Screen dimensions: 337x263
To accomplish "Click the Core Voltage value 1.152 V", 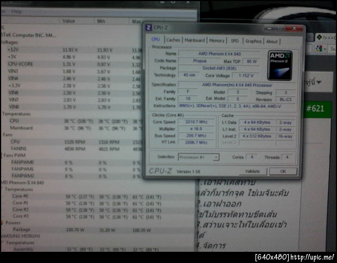I will [x=246, y=76].
